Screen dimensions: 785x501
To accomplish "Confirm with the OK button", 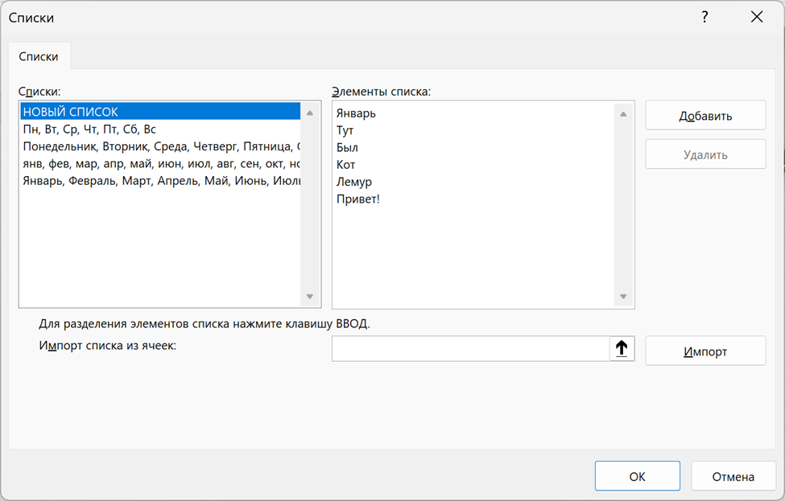I will (x=637, y=476).
